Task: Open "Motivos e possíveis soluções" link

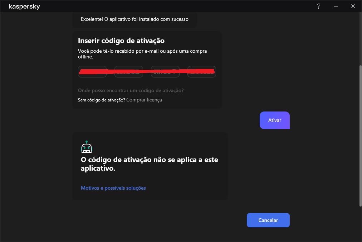Action: pyautogui.click(x=113, y=188)
